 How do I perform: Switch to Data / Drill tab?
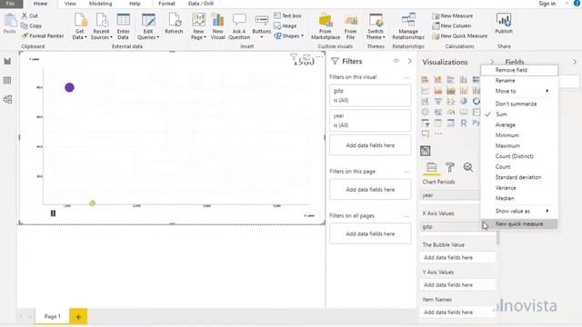[x=201, y=4]
